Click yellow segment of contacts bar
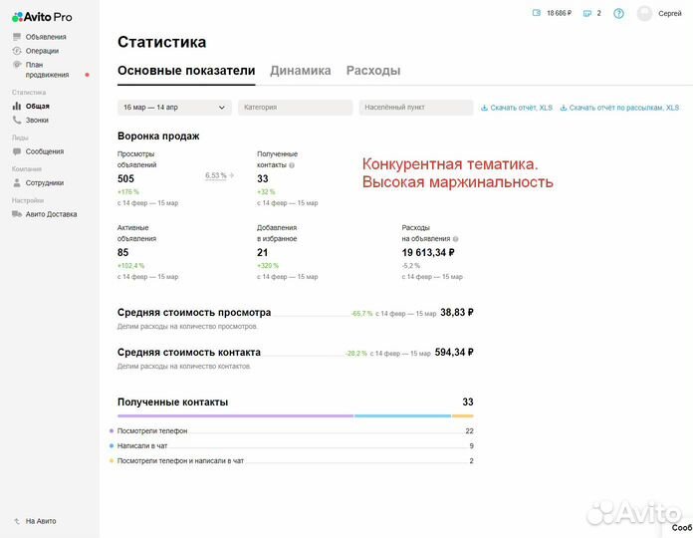 pyautogui.click(x=463, y=416)
